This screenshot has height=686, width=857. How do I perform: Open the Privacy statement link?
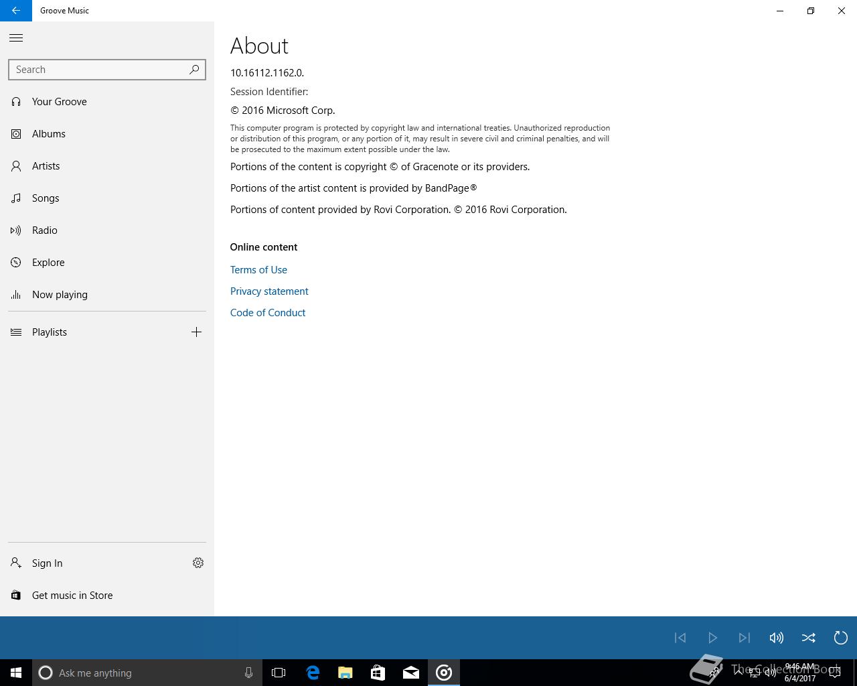coord(269,291)
